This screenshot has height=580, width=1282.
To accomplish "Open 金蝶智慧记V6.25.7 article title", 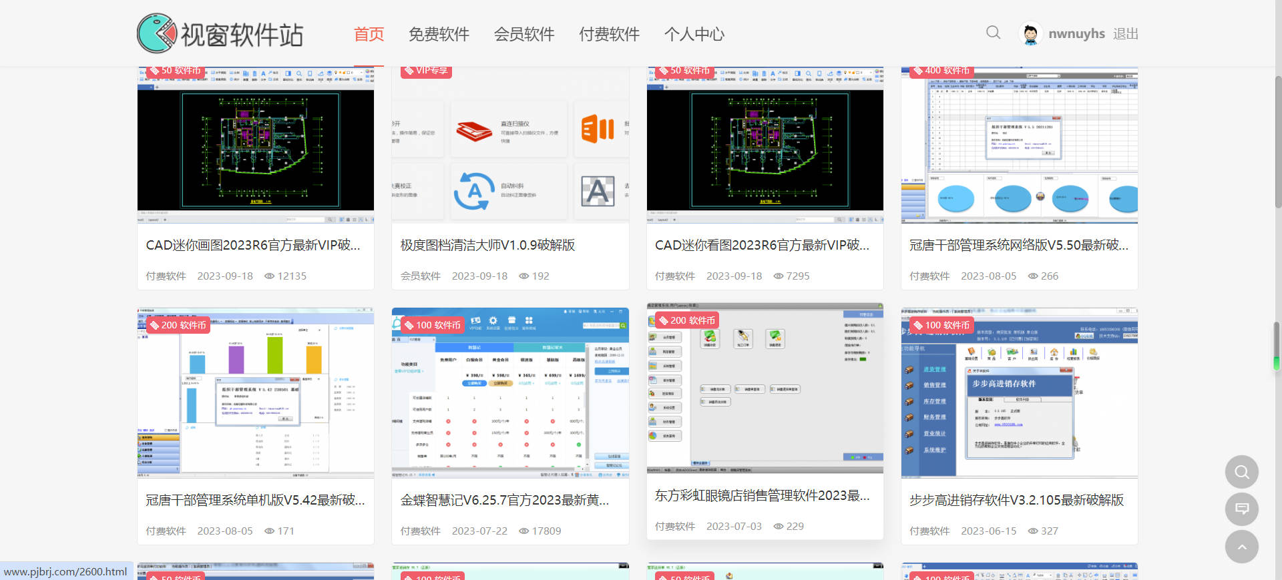I will pos(504,501).
